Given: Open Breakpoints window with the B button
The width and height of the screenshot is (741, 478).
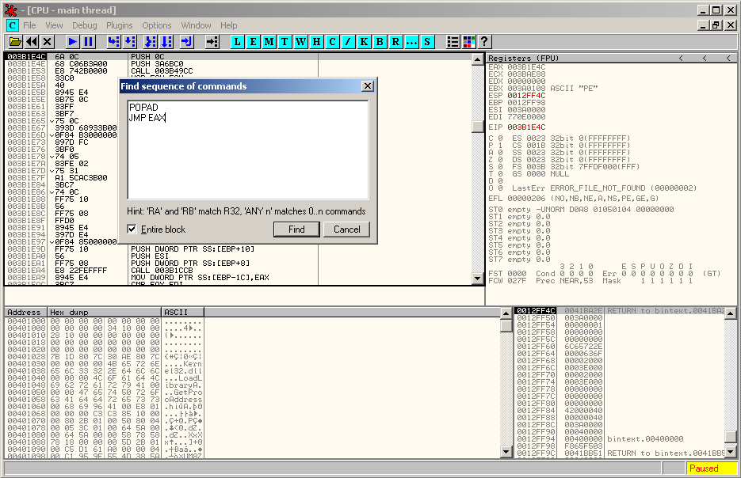Looking at the screenshot, I should click(380, 41).
